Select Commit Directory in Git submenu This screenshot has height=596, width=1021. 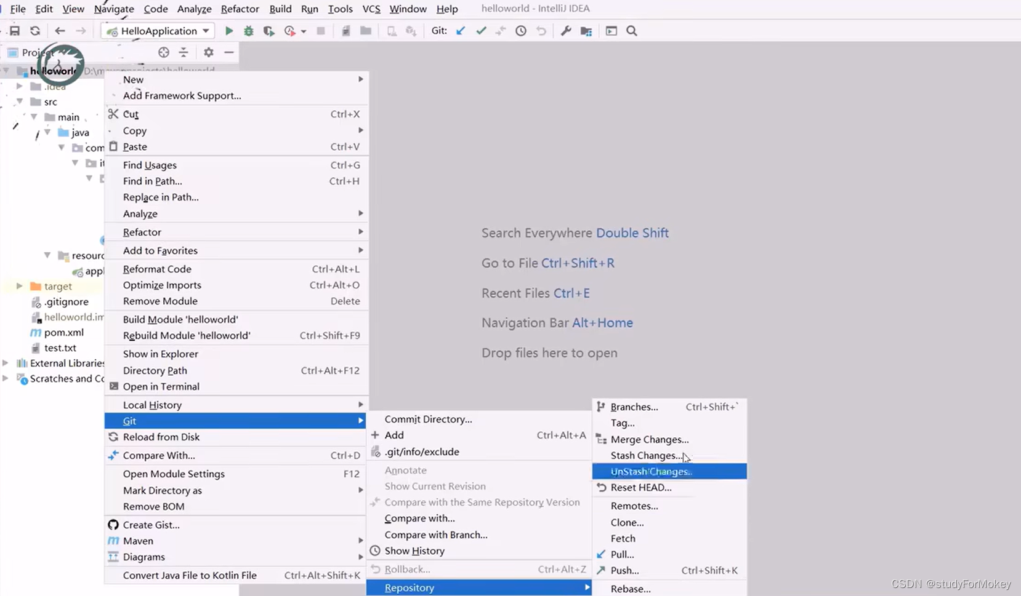click(x=479, y=419)
